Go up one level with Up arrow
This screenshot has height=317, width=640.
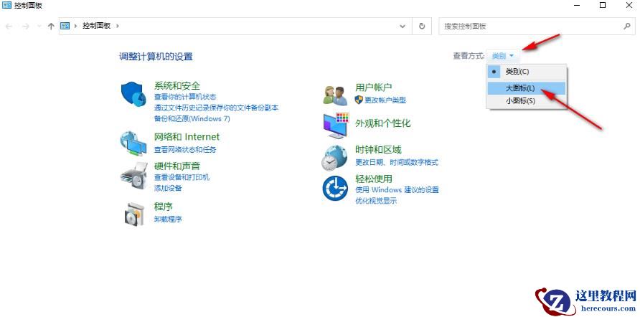coord(51,26)
